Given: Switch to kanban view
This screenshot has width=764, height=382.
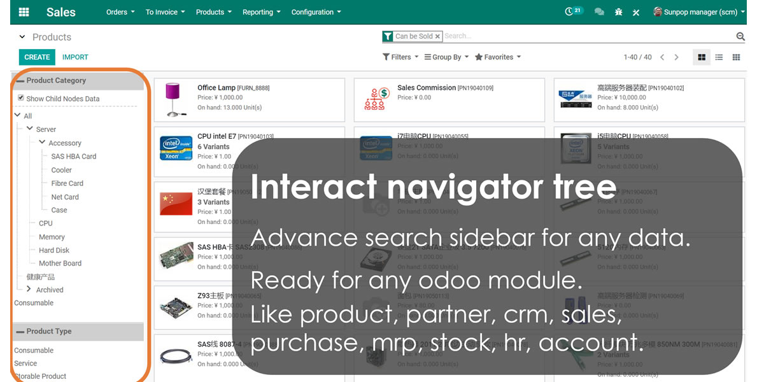Looking at the screenshot, I should (702, 57).
